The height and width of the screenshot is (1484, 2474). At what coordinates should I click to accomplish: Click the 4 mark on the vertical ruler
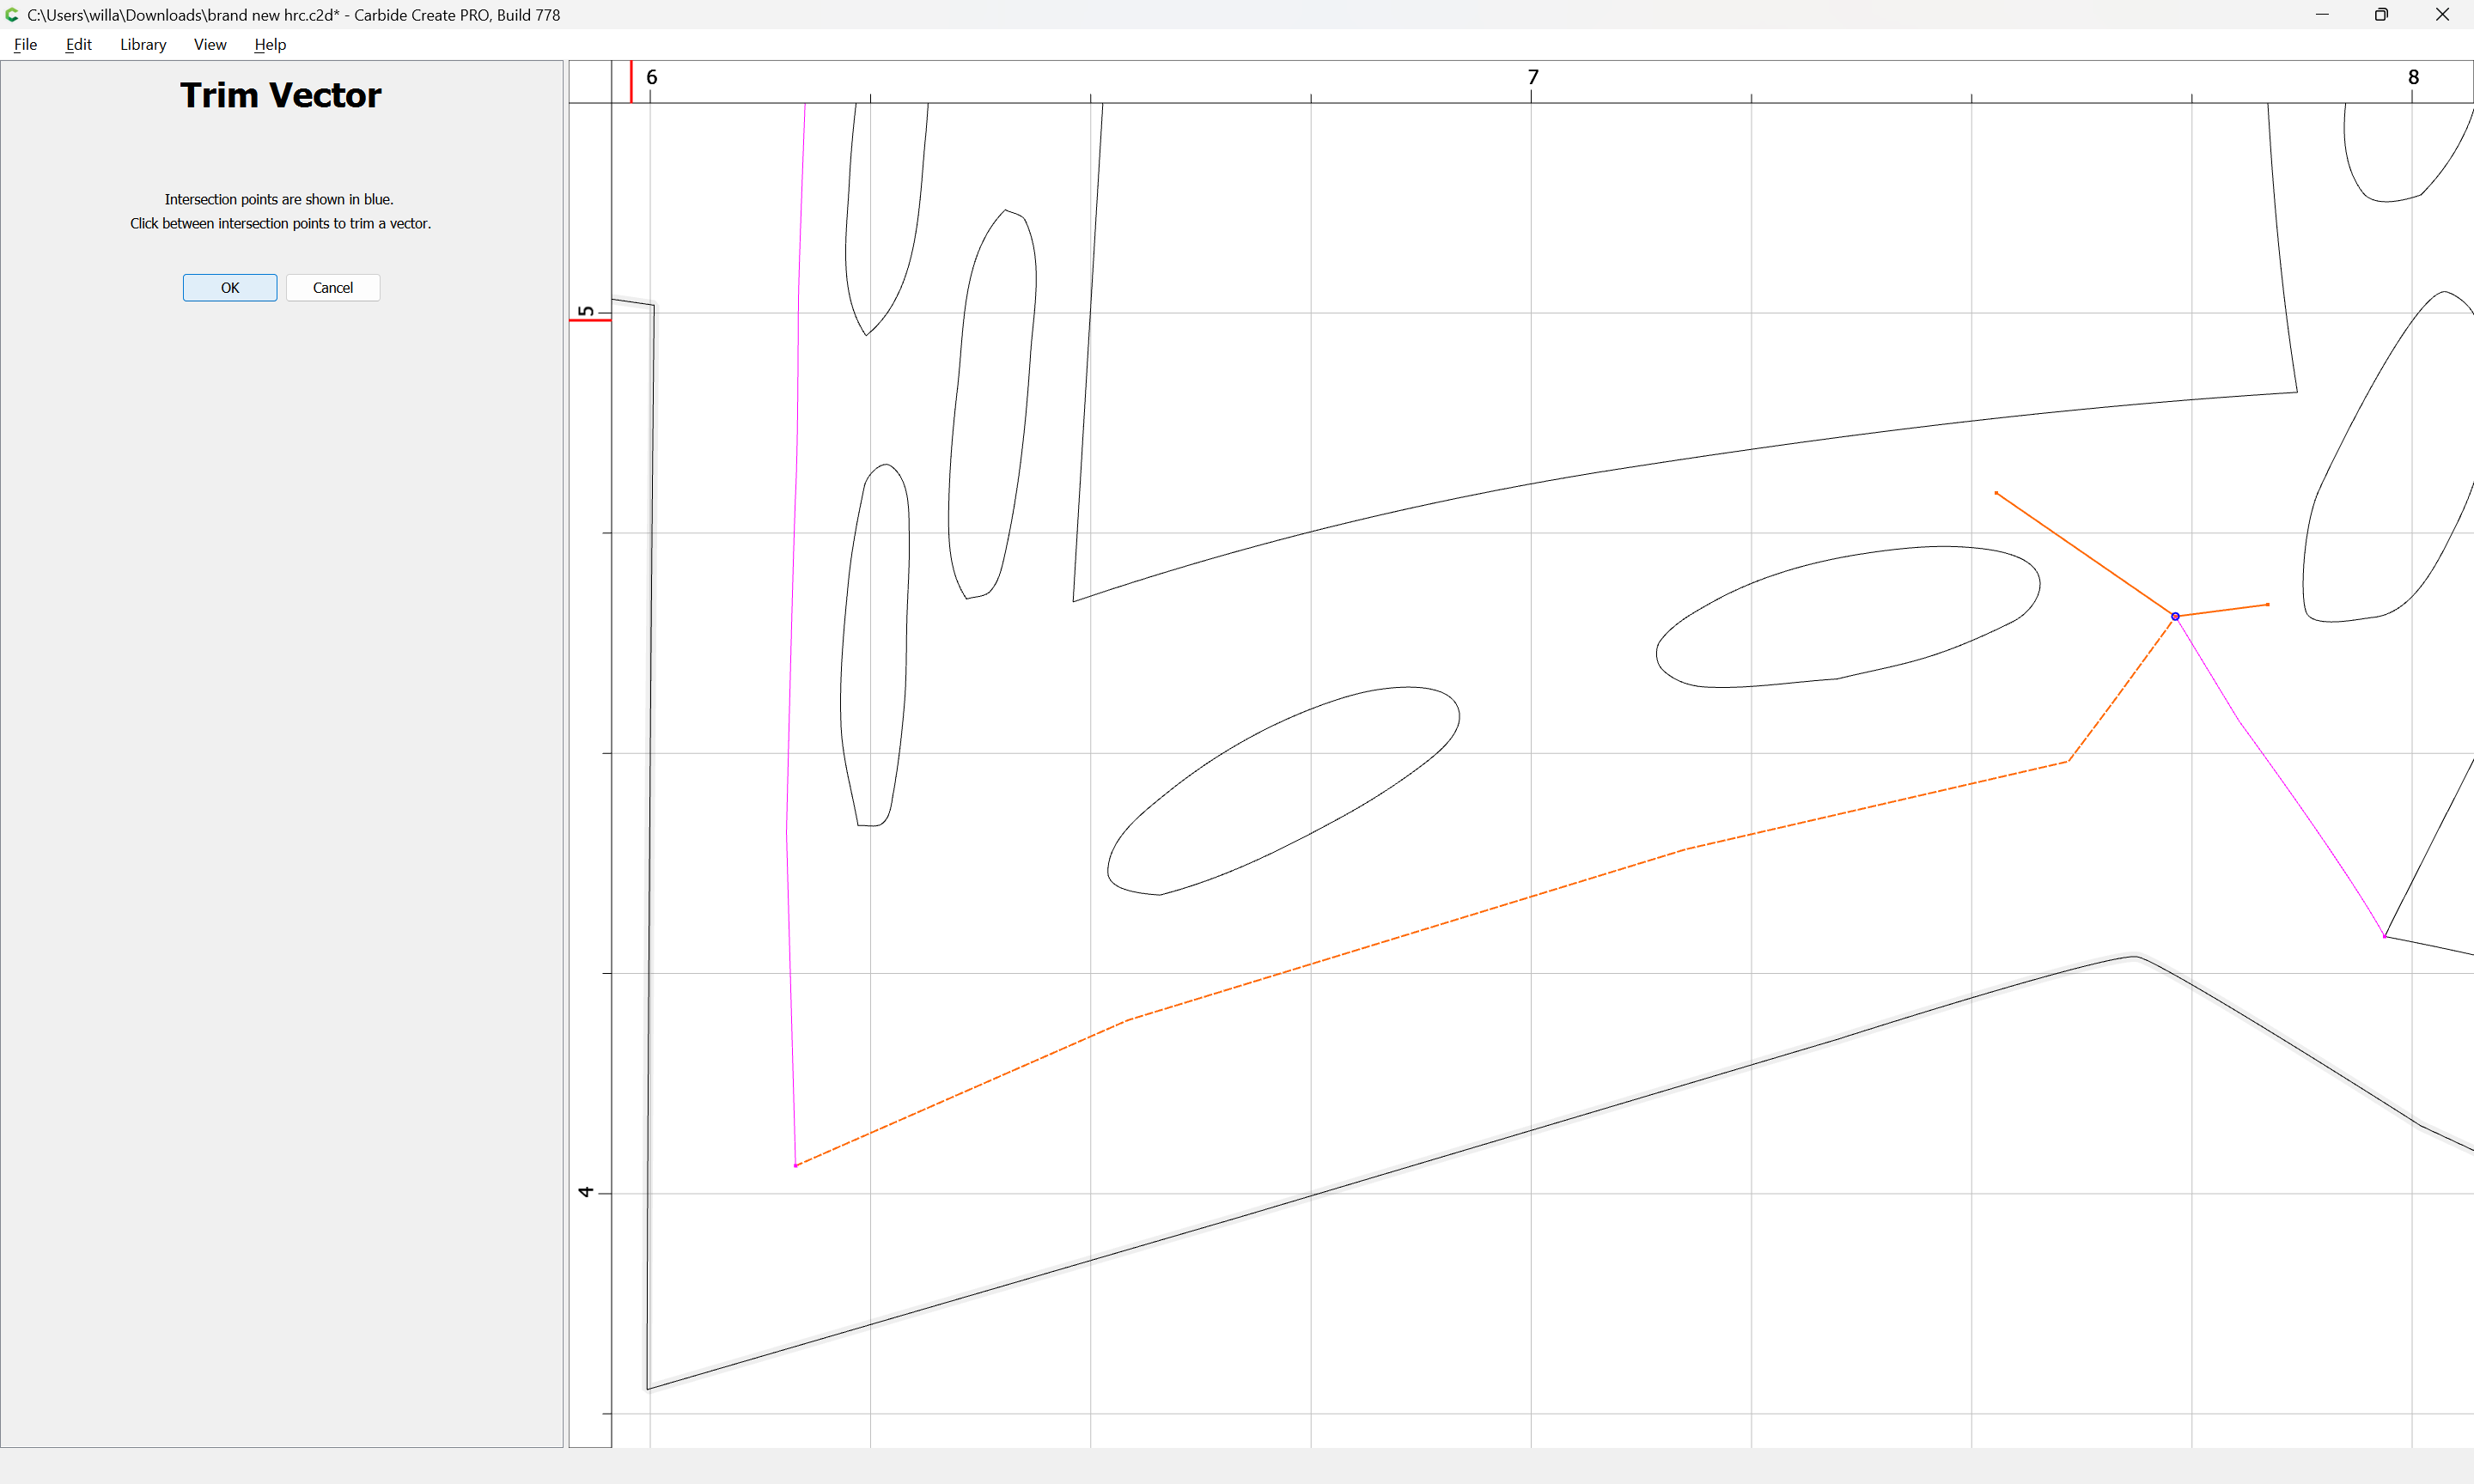(x=586, y=1192)
